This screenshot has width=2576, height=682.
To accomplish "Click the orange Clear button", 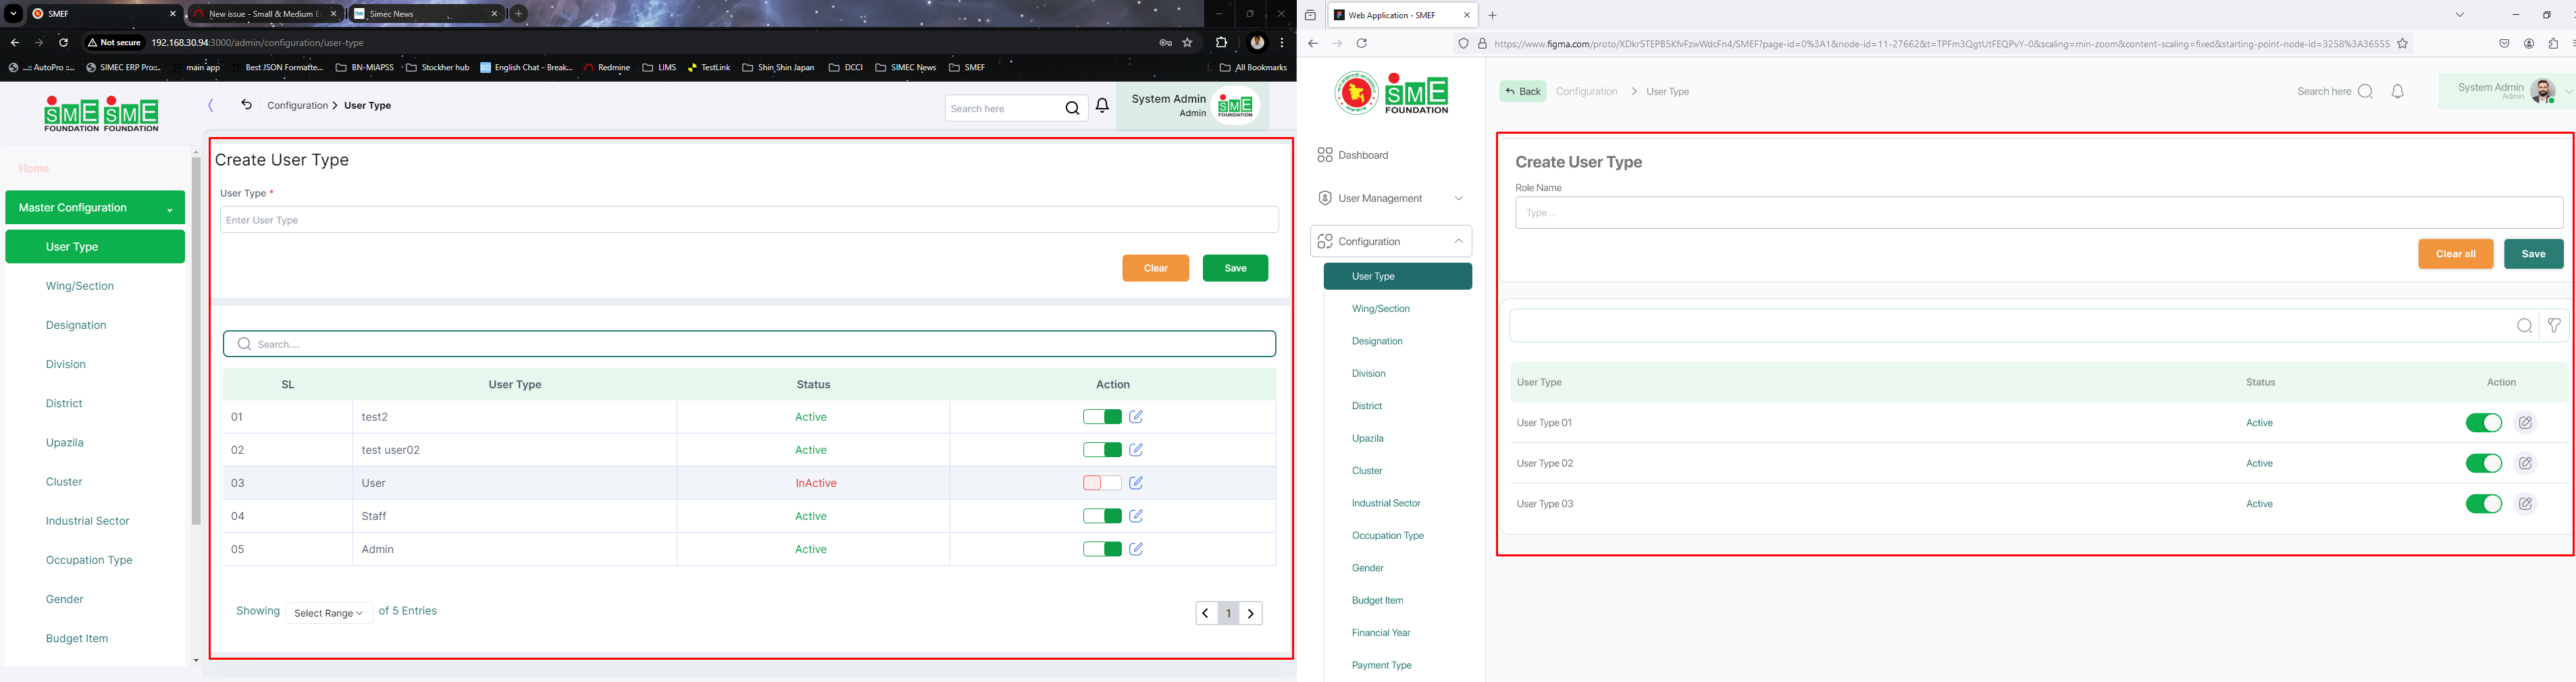I will pyautogui.click(x=1155, y=268).
